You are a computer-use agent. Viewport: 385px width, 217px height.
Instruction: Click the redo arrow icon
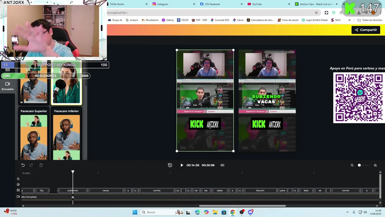[31, 165]
